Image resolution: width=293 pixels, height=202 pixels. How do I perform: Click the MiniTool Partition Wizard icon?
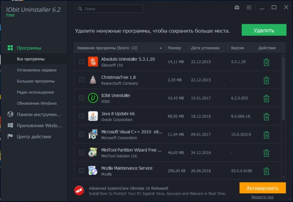click(x=93, y=152)
